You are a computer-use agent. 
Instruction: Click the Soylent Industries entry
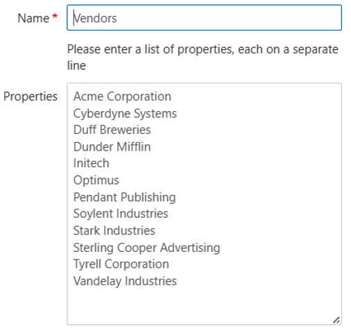121,213
